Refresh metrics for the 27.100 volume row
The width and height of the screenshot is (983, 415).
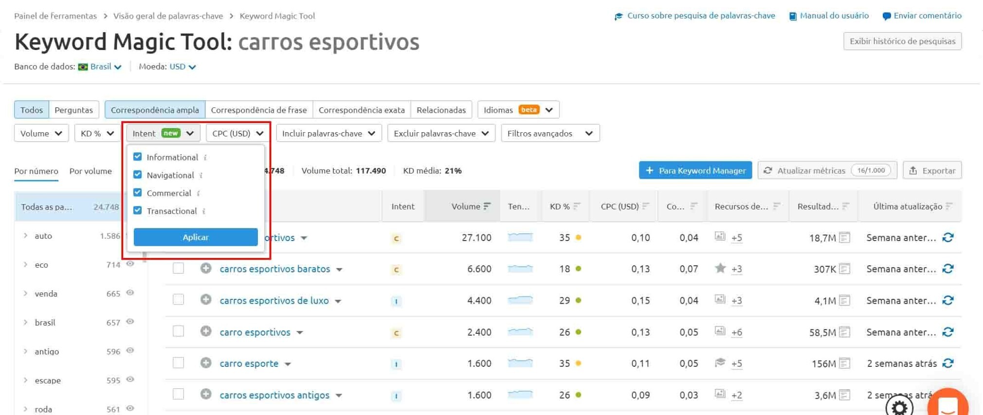coord(947,238)
